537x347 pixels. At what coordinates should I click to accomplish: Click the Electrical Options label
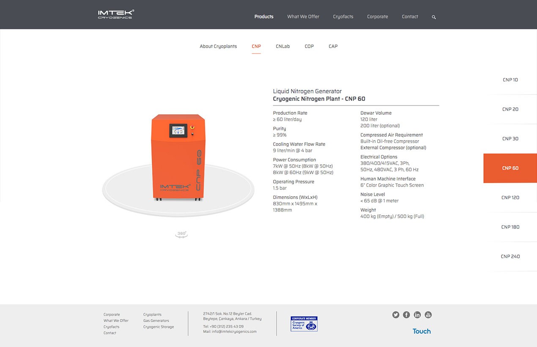(379, 157)
